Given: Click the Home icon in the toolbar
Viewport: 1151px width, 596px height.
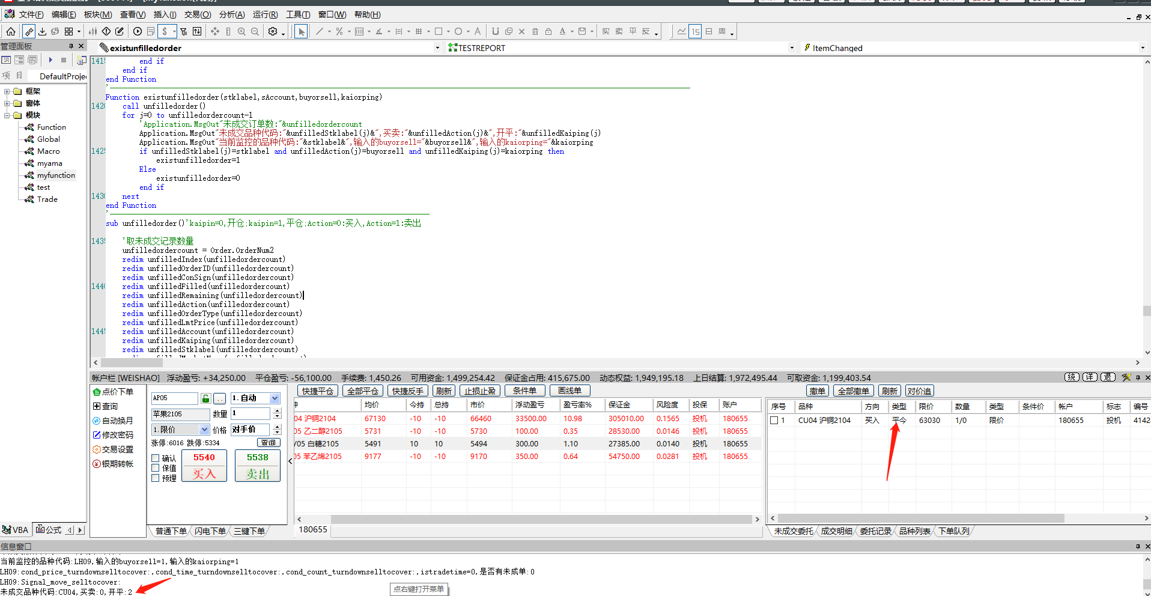Looking at the screenshot, I should click(11, 31).
